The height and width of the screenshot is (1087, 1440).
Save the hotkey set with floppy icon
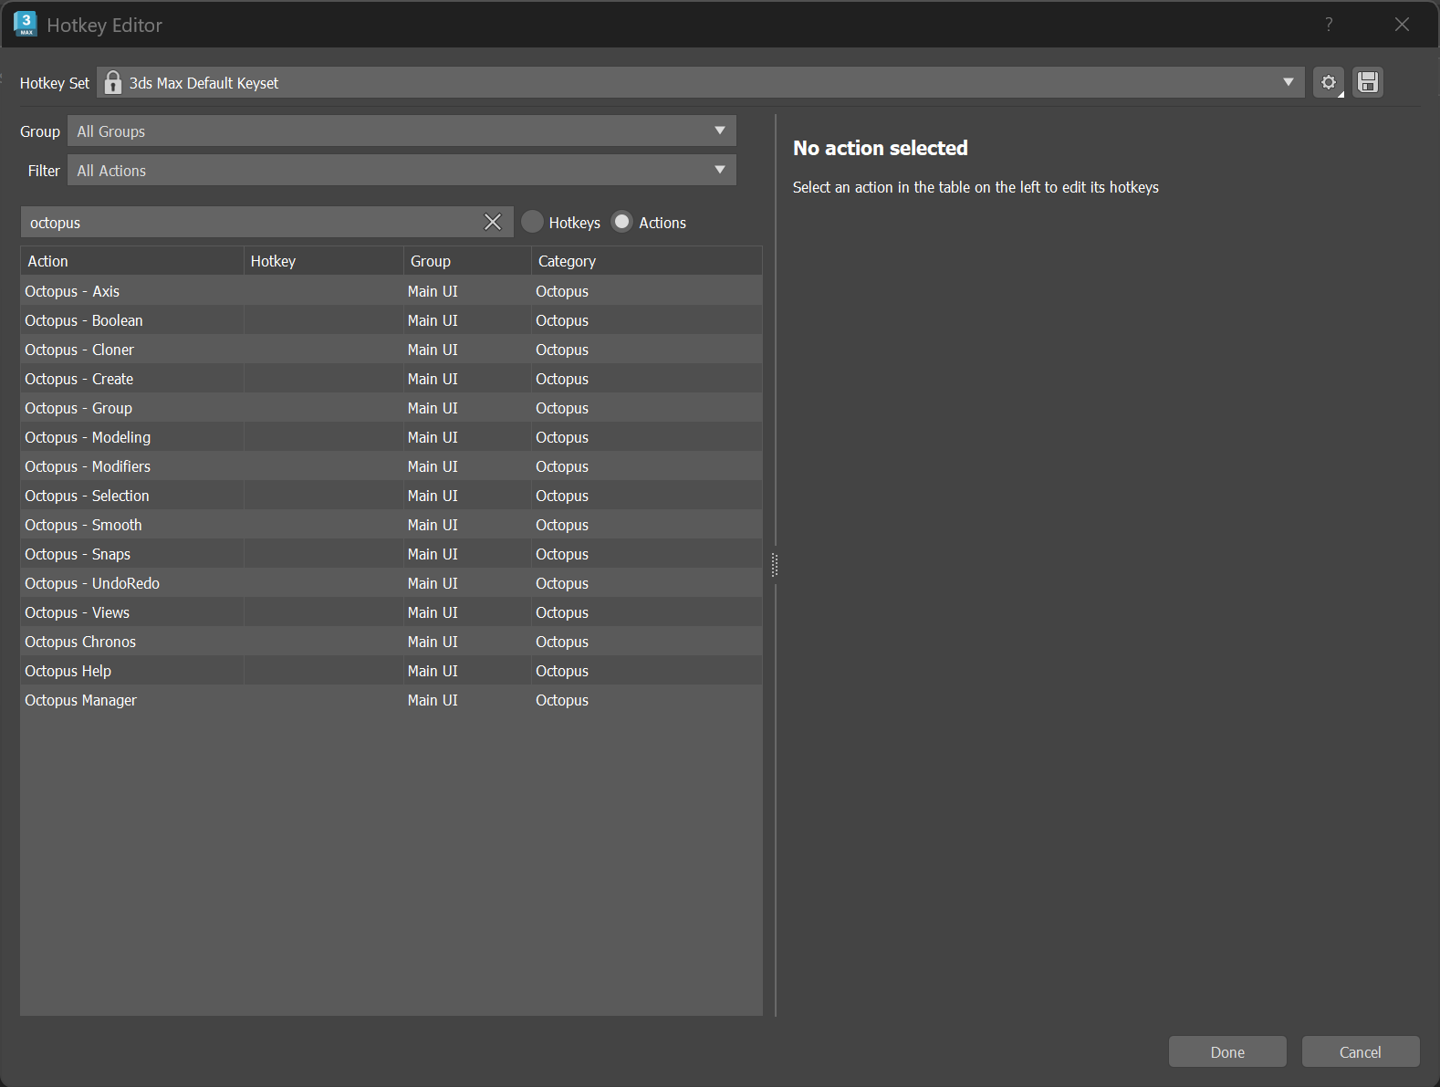click(x=1367, y=83)
